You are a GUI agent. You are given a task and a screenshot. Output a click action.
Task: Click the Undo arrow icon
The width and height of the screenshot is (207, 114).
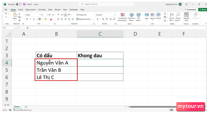[x=6, y=14]
